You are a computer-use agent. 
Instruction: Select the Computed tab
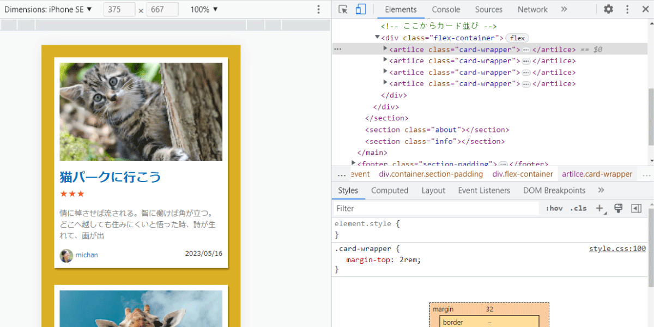coord(390,190)
